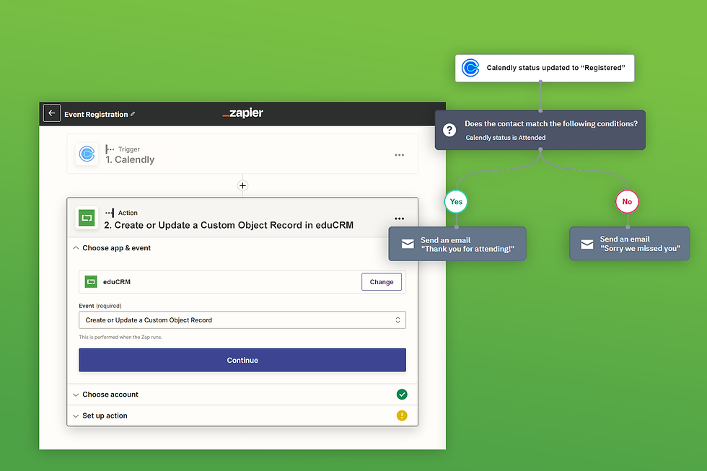The width and height of the screenshot is (707, 471).
Task: Collapse the Choose app & event section
Action: click(76, 248)
